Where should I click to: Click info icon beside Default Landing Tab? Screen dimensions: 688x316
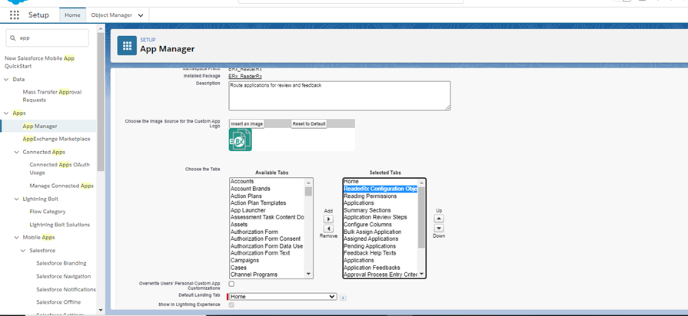[x=343, y=297]
